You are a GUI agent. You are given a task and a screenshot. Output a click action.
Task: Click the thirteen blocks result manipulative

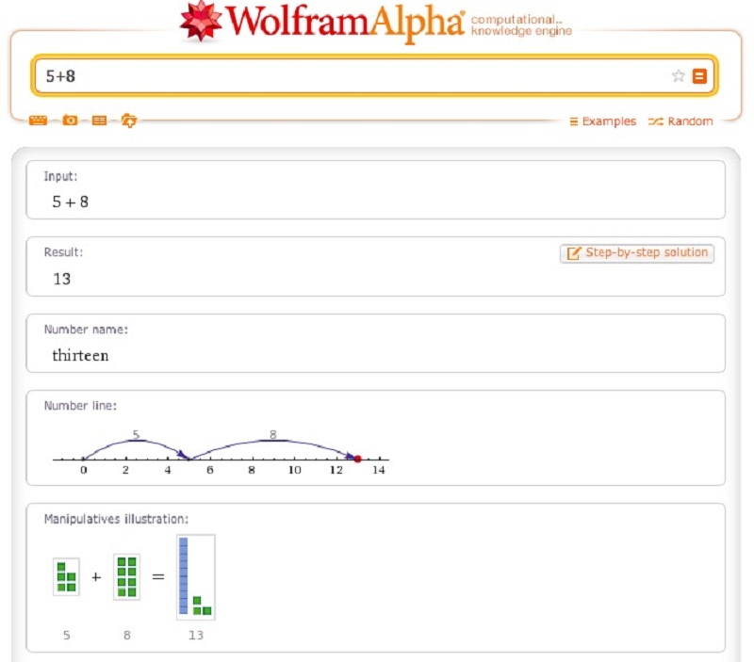(x=196, y=577)
